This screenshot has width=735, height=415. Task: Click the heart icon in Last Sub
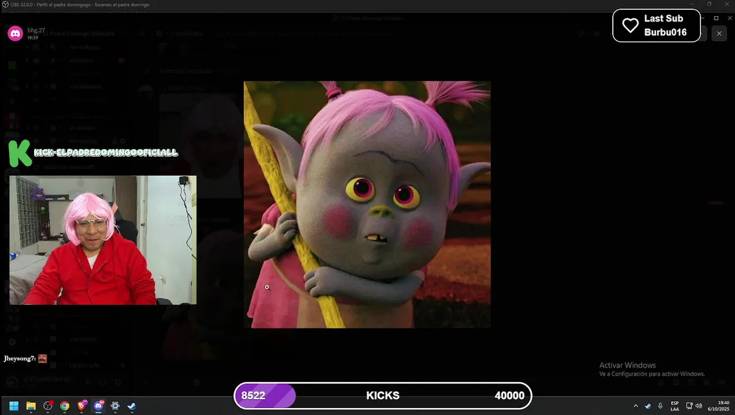(x=630, y=25)
